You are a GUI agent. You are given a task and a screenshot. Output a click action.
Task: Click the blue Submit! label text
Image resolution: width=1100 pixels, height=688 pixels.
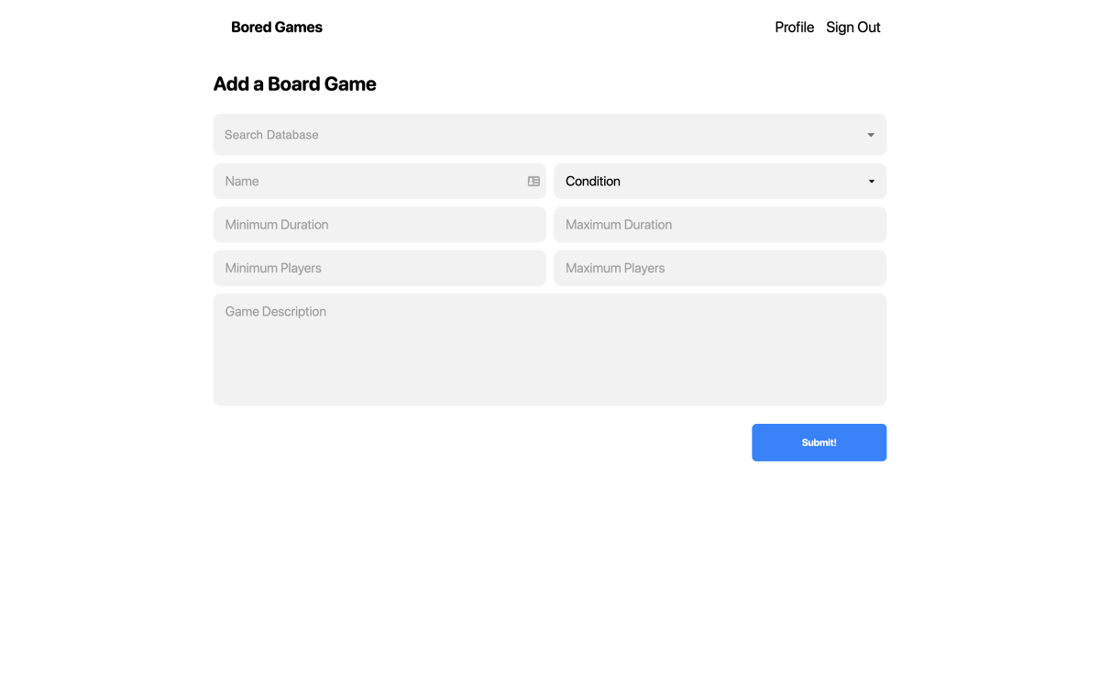click(x=819, y=442)
